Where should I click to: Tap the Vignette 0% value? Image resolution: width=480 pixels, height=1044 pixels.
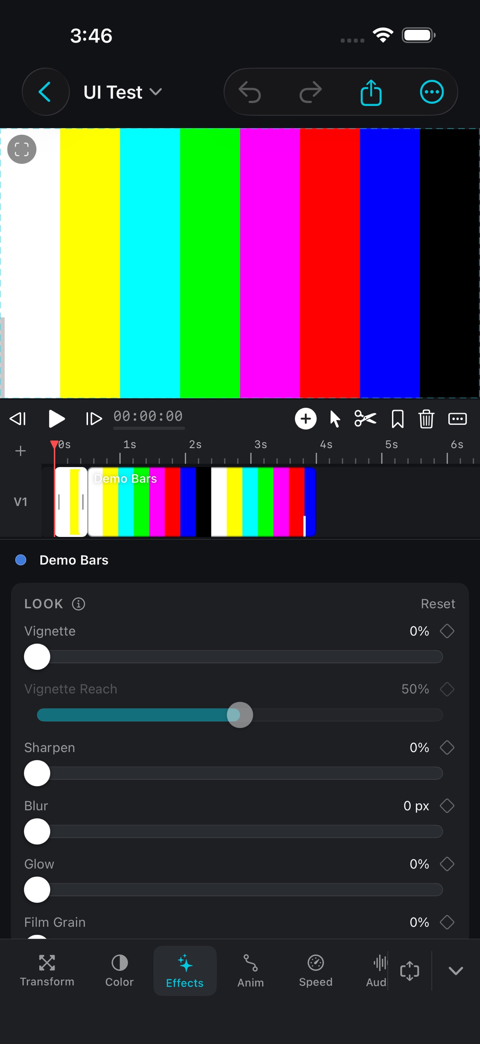[419, 631]
